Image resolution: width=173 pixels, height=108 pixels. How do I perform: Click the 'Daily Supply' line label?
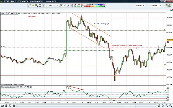32,16
